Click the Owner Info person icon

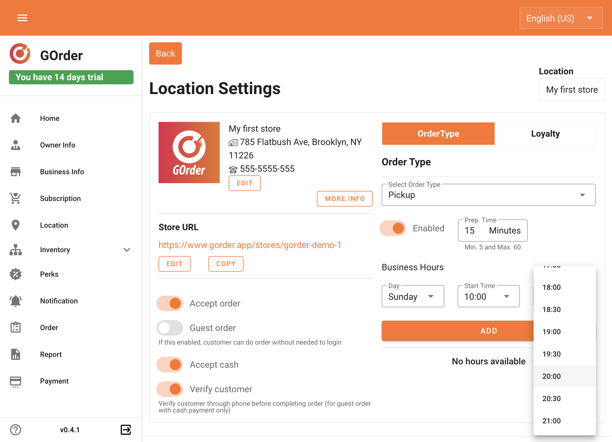[x=16, y=145]
